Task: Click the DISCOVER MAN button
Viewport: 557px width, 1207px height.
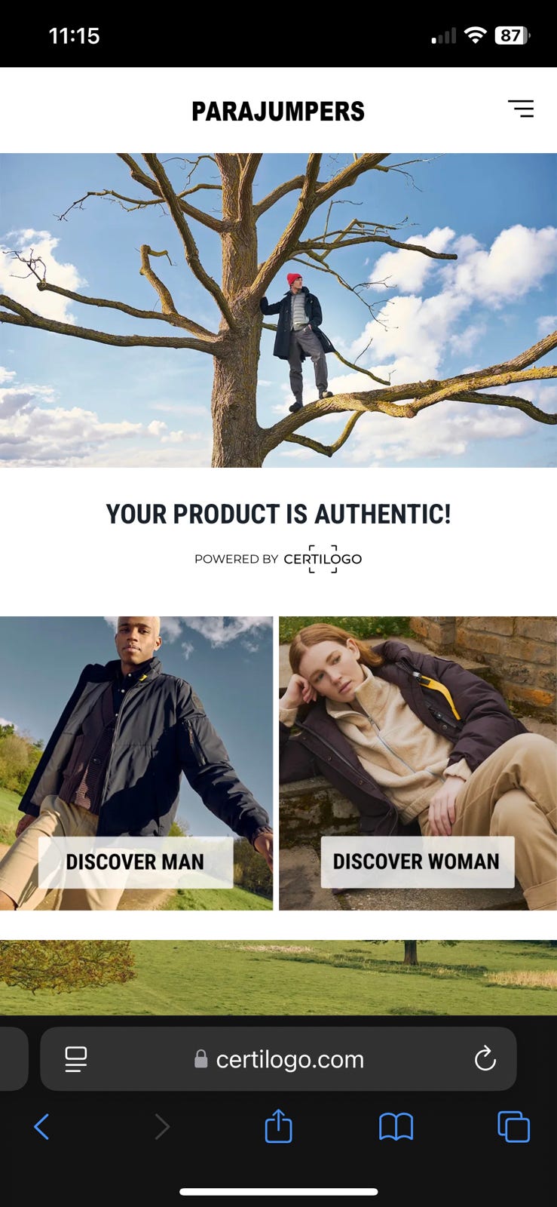Action: click(x=136, y=861)
